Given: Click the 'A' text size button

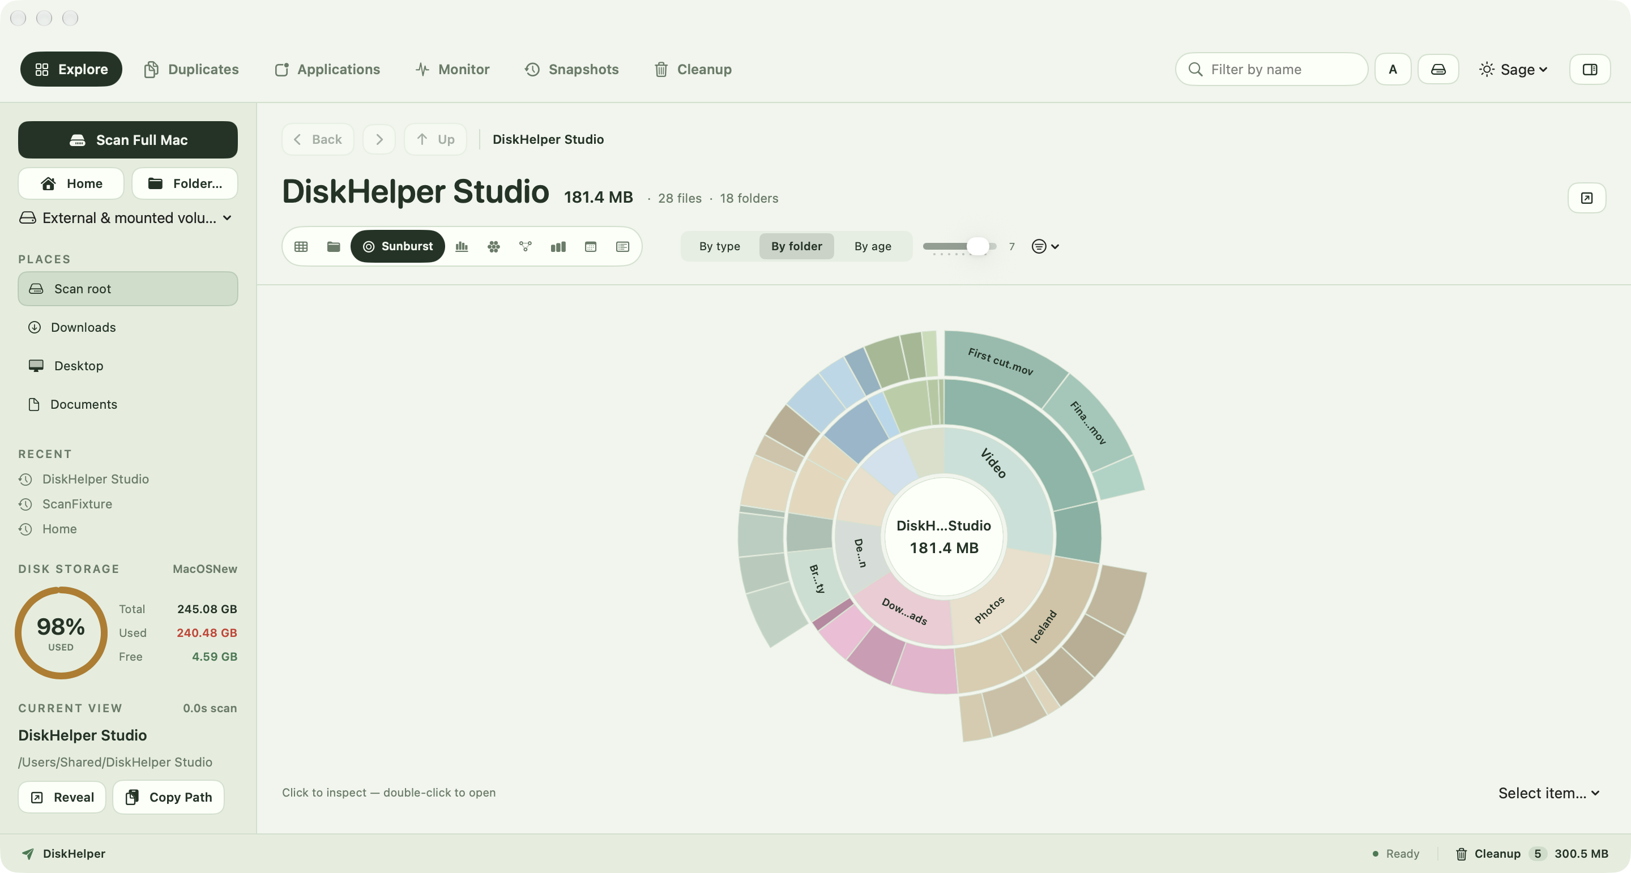Looking at the screenshot, I should pos(1393,69).
